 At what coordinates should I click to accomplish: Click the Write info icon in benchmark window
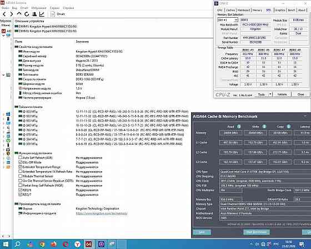pyautogui.click(x=264, y=127)
